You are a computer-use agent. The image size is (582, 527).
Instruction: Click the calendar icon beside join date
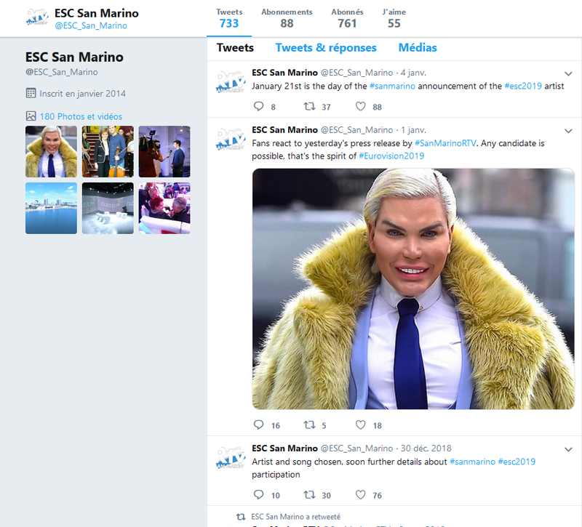31,93
